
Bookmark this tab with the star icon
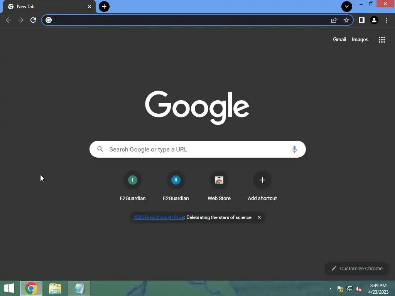tap(346, 20)
